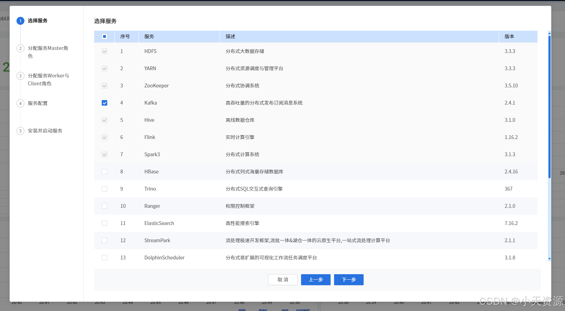Viewport: 565px width, 311px height.
Task: Click the Spark3 service name
Action: click(152, 154)
